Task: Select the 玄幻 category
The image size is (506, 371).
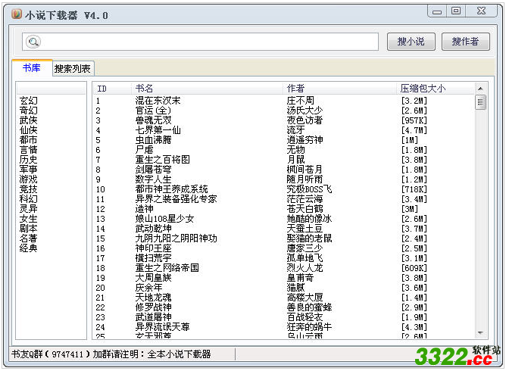Action: tap(28, 101)
